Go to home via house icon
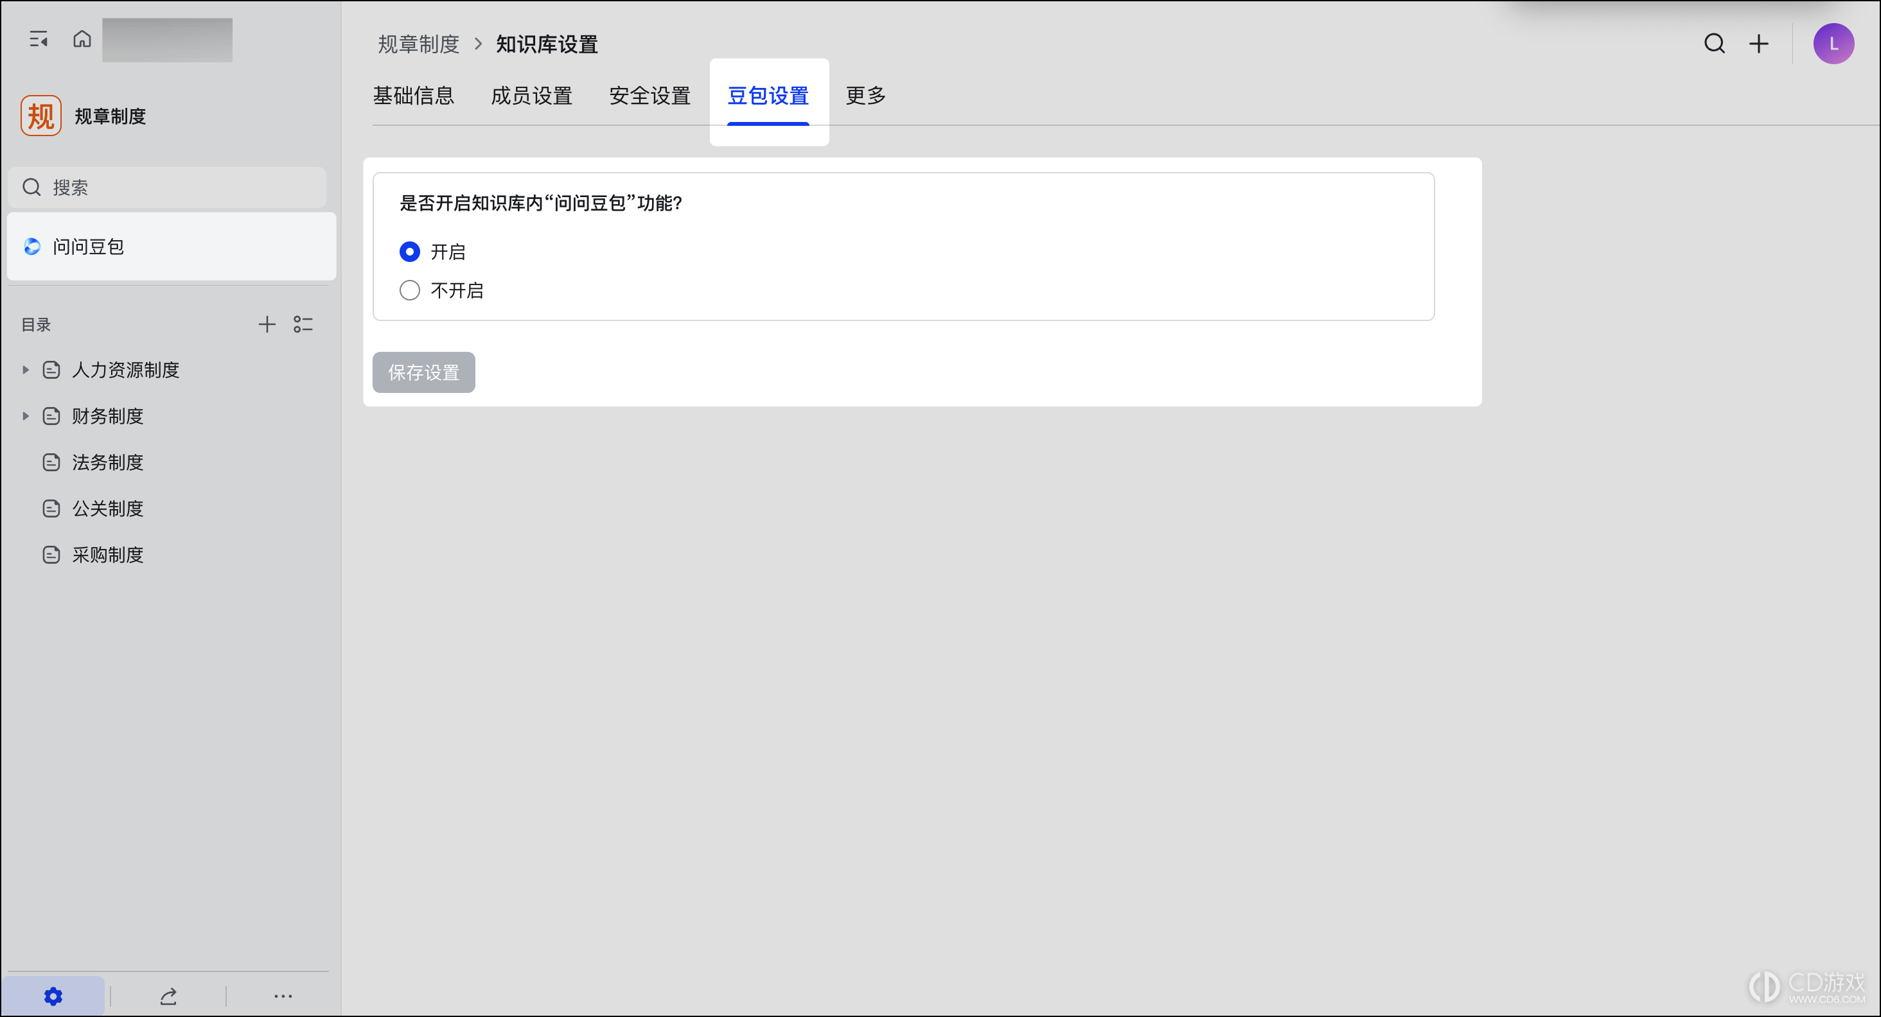The height and width of the screenshot is (1017, 1881). [x=82, y=39]
